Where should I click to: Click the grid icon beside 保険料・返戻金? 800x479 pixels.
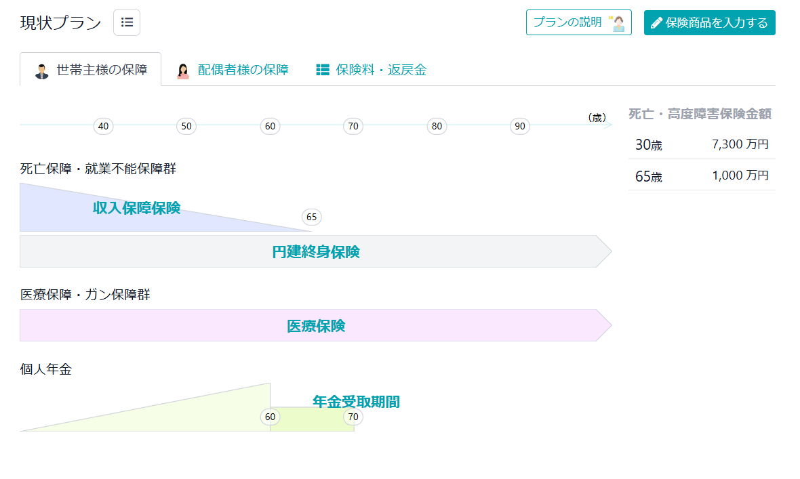coord(321,68)
